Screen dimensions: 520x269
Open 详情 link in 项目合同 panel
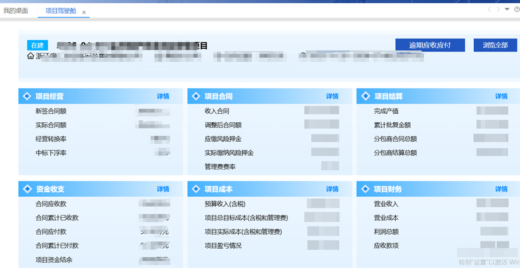click(x=332, y=97)
